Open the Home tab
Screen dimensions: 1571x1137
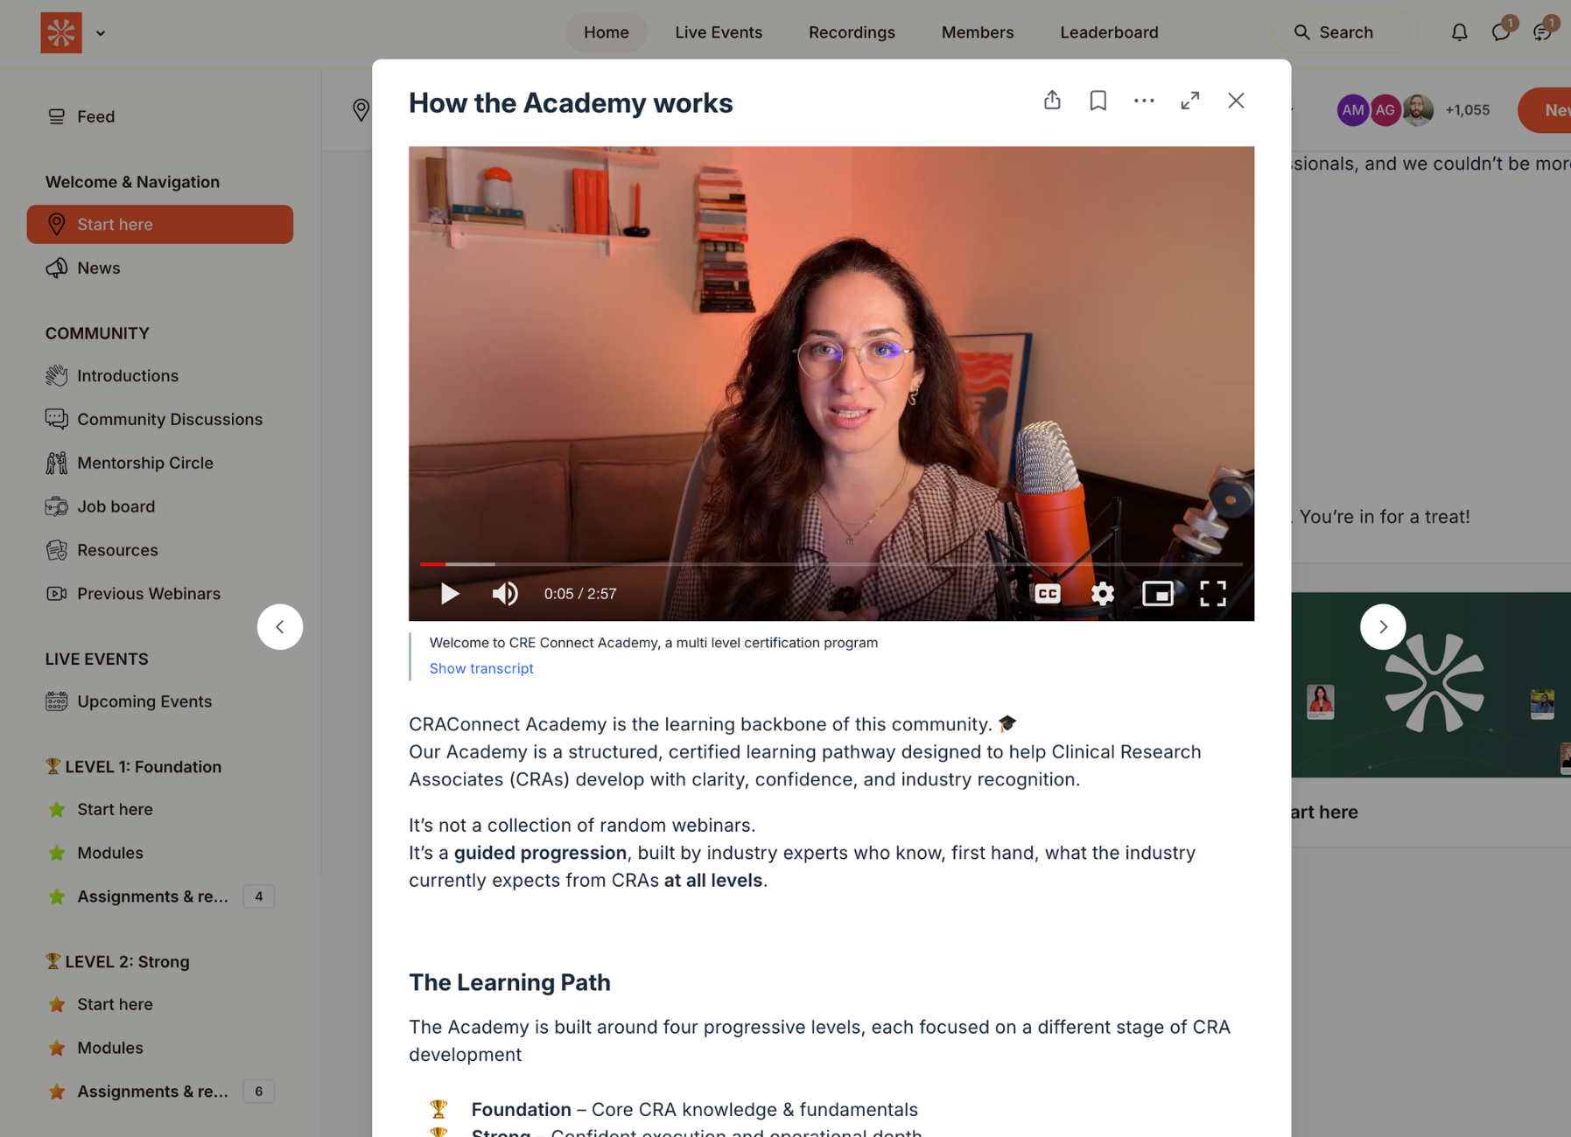pyautogui.click(x=607, y=32)
